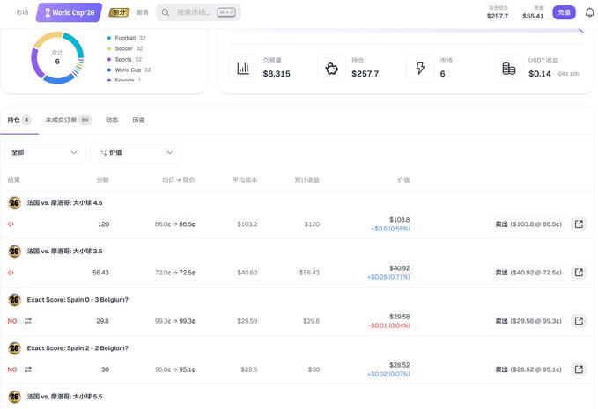Screen dimensions: 598x409
Task: Click the coin stack USDT earnings icon
Action: coord(509,69)
